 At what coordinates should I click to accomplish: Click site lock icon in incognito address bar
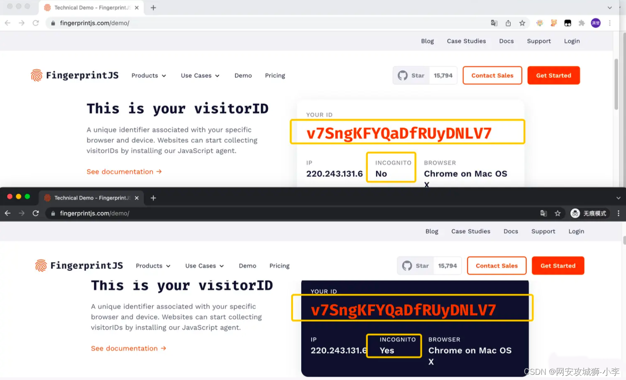(53, 213)
